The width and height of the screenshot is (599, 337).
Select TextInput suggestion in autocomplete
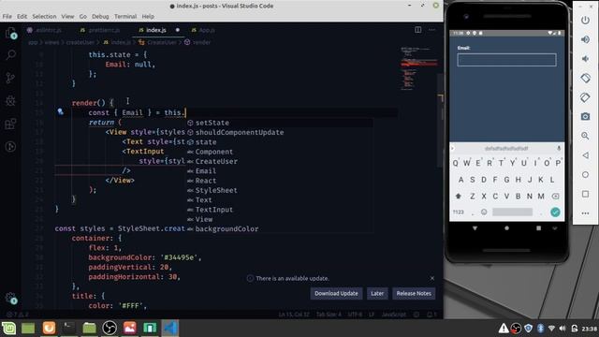tap(280, 210)
